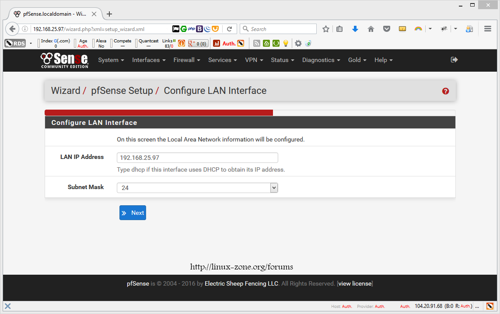Bookmark this page with the star icon
This screenshot has width=500, height=314.
(326, 29)
